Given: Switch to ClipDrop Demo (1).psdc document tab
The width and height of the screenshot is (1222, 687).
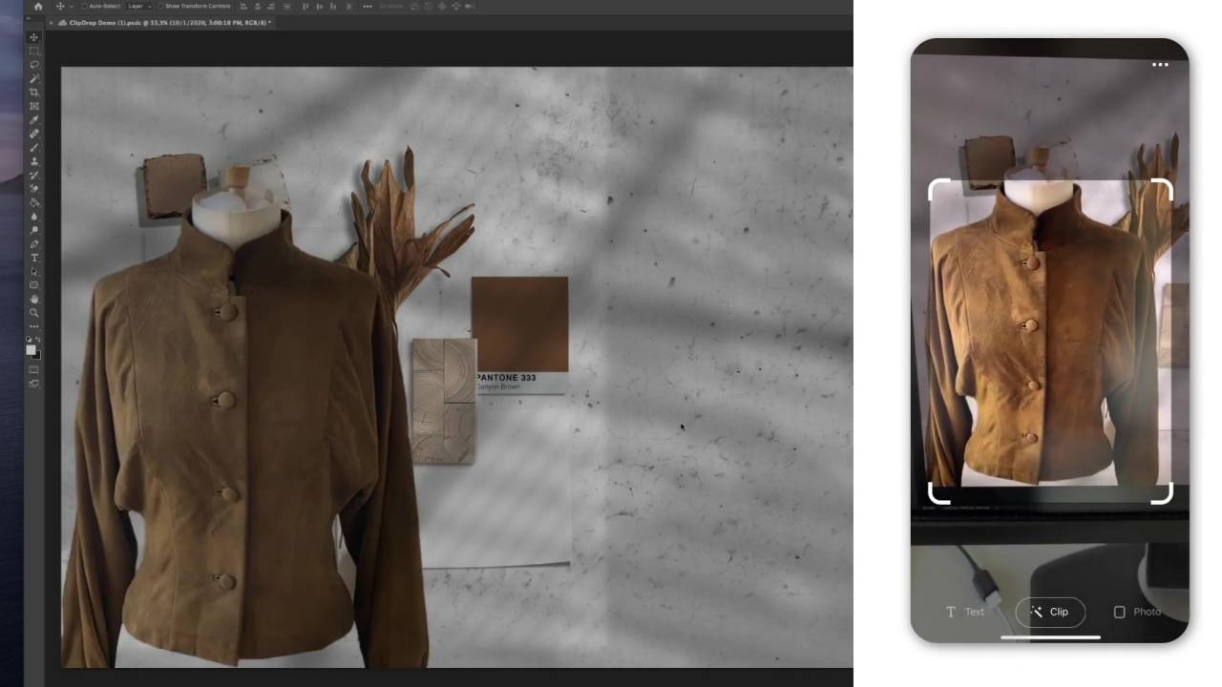Looking at the screenshot, I should (169, 22).
